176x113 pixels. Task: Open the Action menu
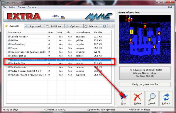12,7
